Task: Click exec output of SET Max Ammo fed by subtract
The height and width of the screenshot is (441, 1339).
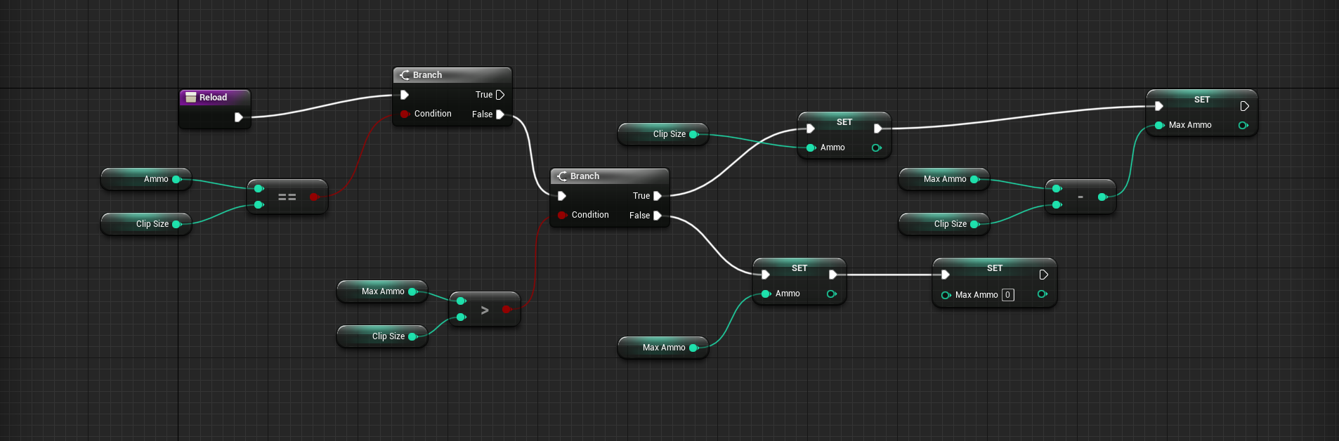Action: (1245, 106)
